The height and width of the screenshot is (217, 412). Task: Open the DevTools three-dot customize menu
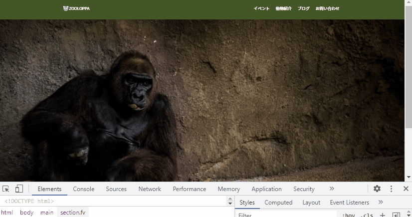tap(391, 189)
